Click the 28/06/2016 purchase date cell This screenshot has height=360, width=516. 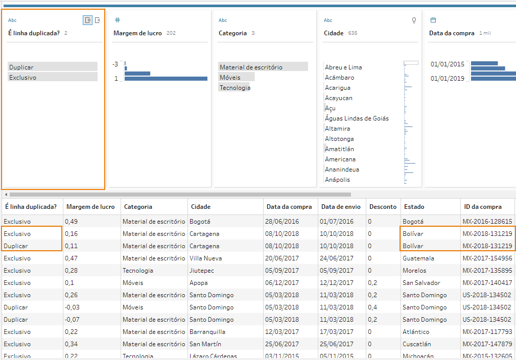point(291,222)
